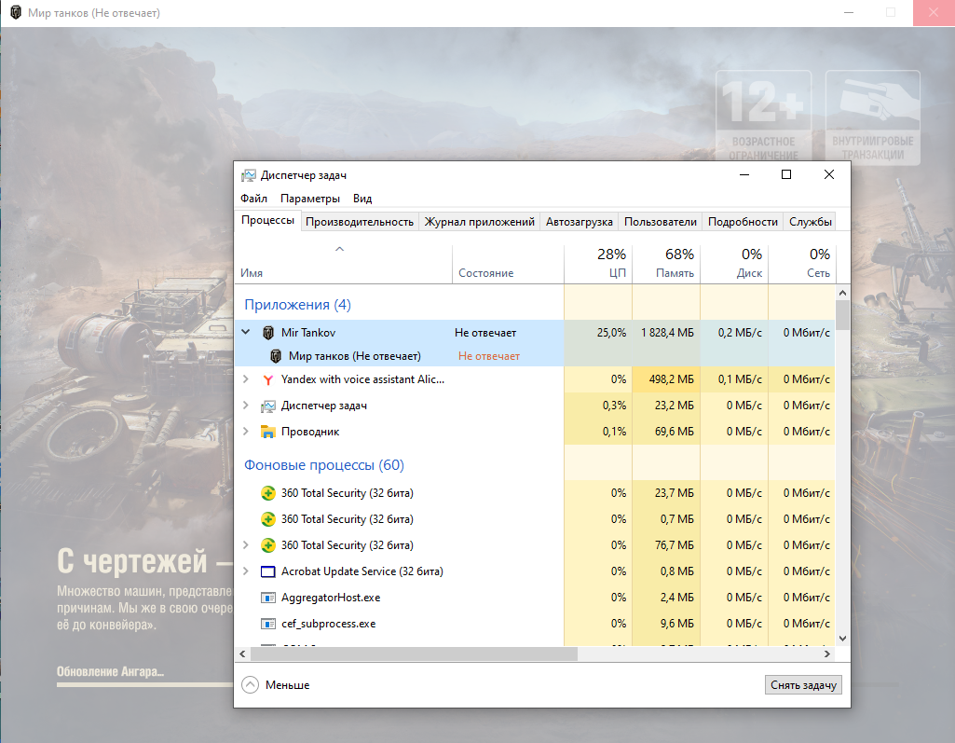Click the orange Не отвечает status text

point(489,356)
